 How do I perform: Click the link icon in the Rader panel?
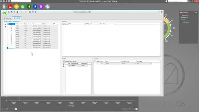[x=64, y=64]
